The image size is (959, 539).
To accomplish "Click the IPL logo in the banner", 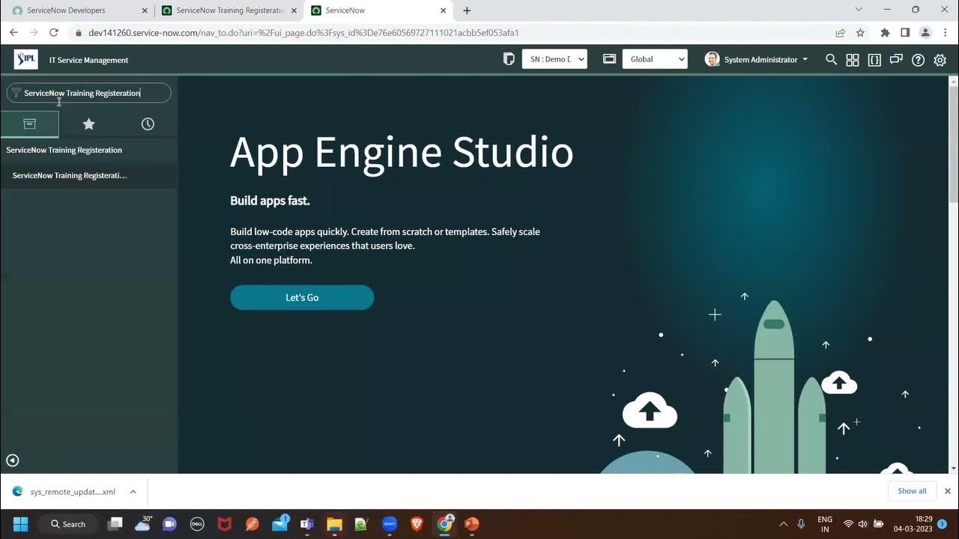I will [26, 59].
